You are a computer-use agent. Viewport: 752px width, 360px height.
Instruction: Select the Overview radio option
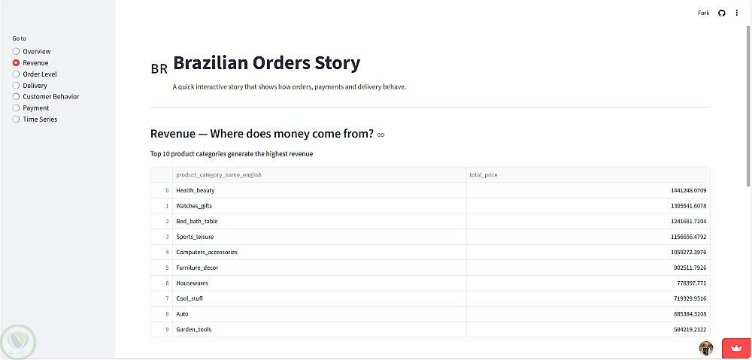(x=17, y=51)
